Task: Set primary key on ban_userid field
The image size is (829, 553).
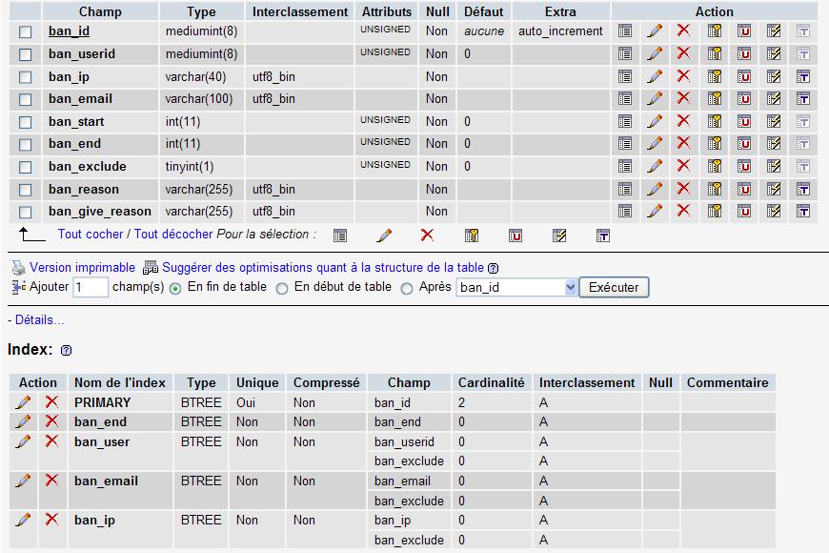Action: [715, 54]
